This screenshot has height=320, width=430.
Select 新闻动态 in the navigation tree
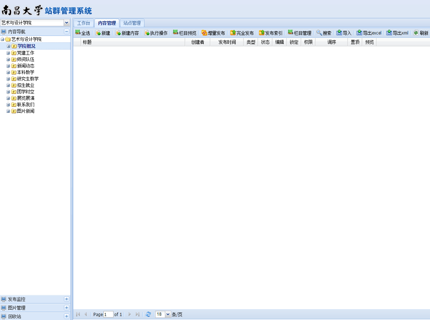[x=26, y=66]
